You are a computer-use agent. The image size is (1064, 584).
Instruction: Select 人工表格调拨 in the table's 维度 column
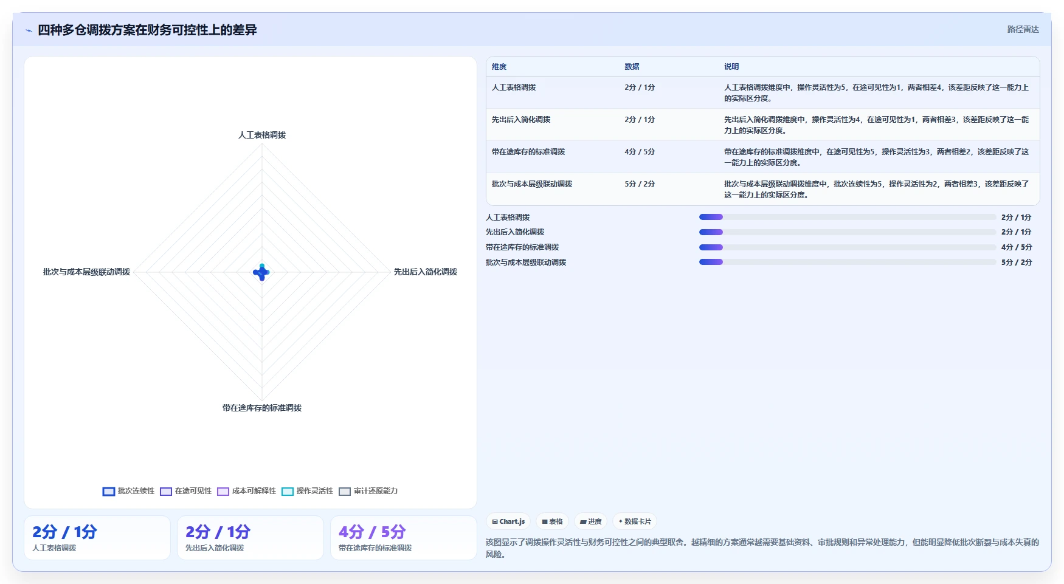click(514, 88)
